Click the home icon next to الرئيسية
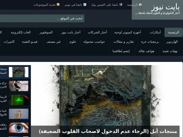Viewport: 183px width, 137px height. pyautogui.click(x=140, y=5)
